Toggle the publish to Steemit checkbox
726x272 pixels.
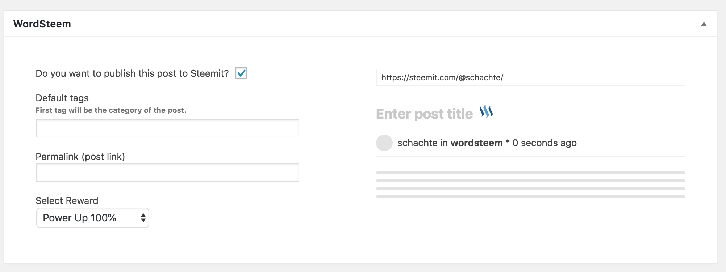[241, 73]
